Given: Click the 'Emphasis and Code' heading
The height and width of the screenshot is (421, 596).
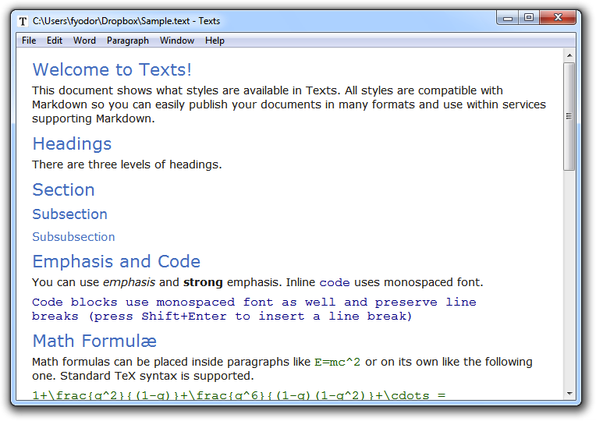Looking at the screenshot, I should 116,261.
